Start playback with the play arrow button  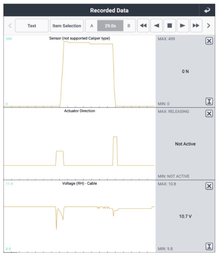pos(183,26)
